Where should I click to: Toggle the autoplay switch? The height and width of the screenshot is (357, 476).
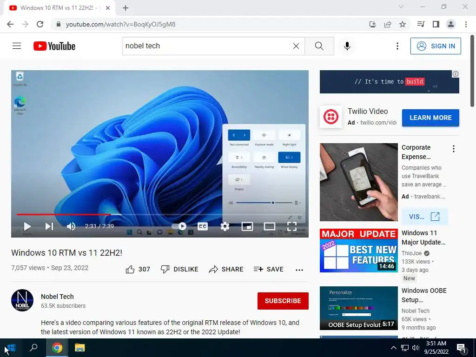point(179,226)
